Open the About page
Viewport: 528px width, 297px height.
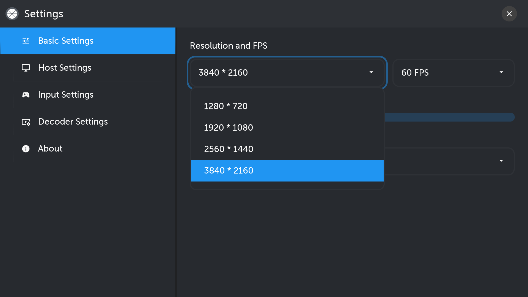[x=50, y=149]
